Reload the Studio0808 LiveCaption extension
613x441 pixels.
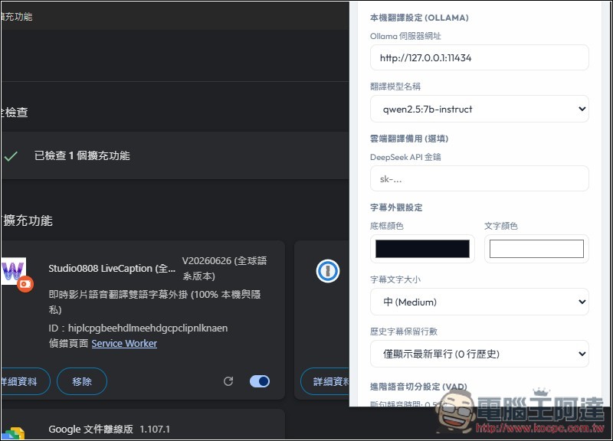point(228,381)
